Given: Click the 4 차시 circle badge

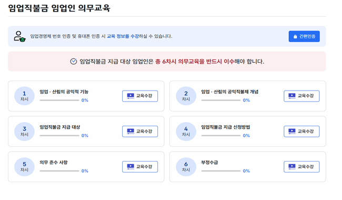Looking at the screenshot, I should click(186, 131).
